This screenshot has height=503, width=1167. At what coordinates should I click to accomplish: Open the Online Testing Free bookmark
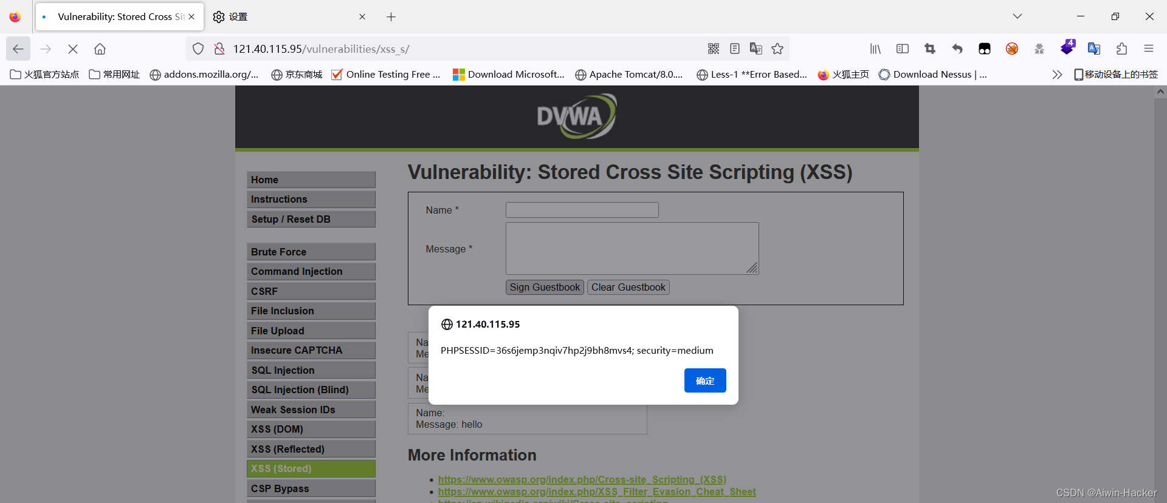click(386, 75)
